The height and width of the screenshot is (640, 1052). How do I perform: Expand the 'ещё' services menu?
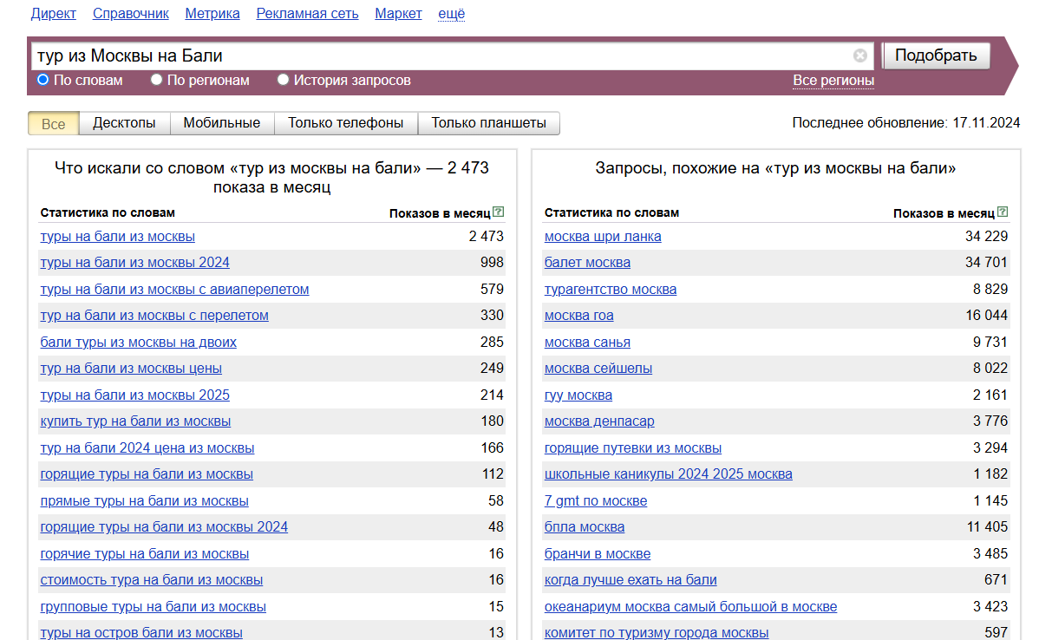coord(451,13)
